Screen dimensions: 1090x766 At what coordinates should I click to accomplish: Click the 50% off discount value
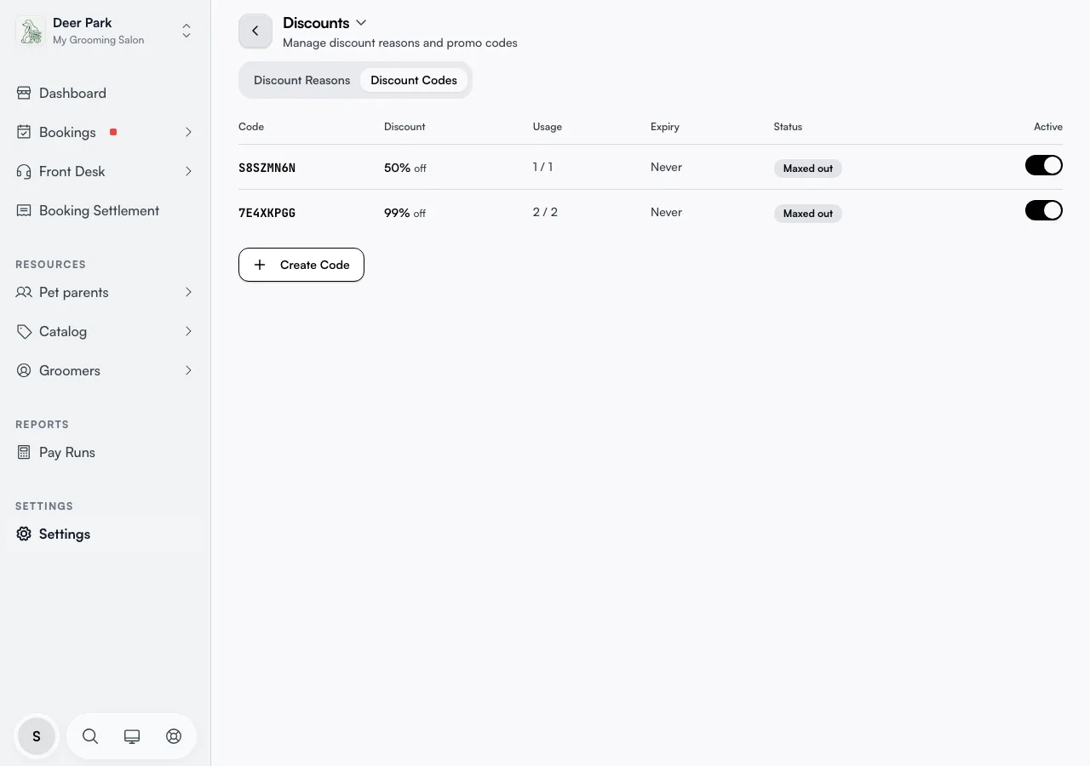coord(405,168)
